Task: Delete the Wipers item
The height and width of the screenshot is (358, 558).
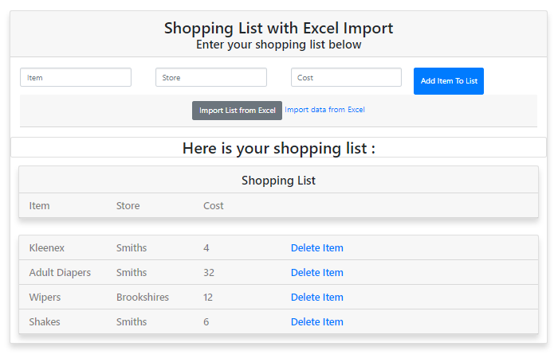Action: pos(316,298)
